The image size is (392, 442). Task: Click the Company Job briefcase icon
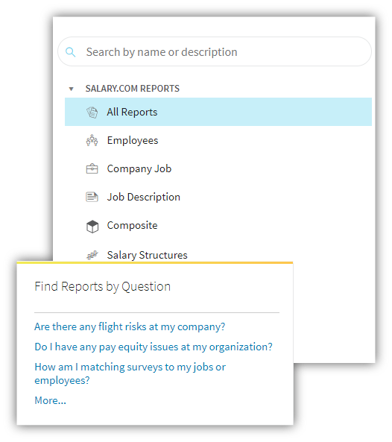pyautogui.click(x=92, y=168)
